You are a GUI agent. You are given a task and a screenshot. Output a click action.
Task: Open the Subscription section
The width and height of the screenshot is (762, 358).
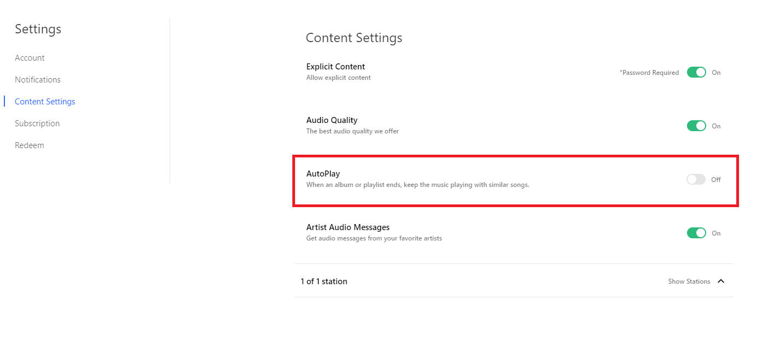(x=37, y=124)
